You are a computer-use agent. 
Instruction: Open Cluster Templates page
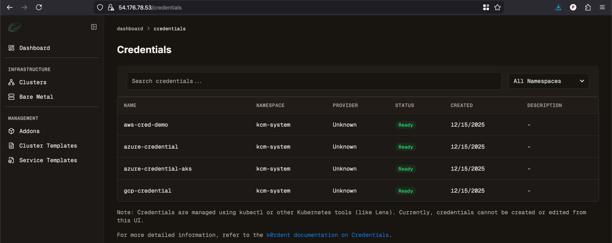tap(48, 146)
